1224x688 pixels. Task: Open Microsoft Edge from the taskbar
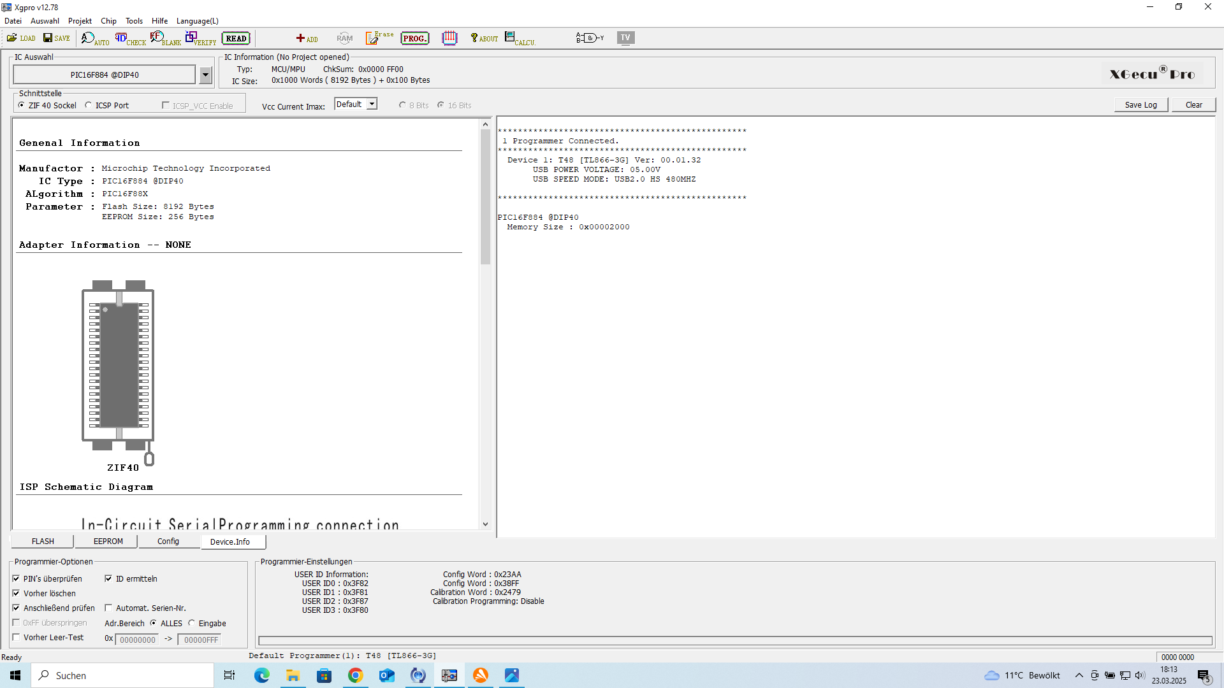tap(262, 675)
